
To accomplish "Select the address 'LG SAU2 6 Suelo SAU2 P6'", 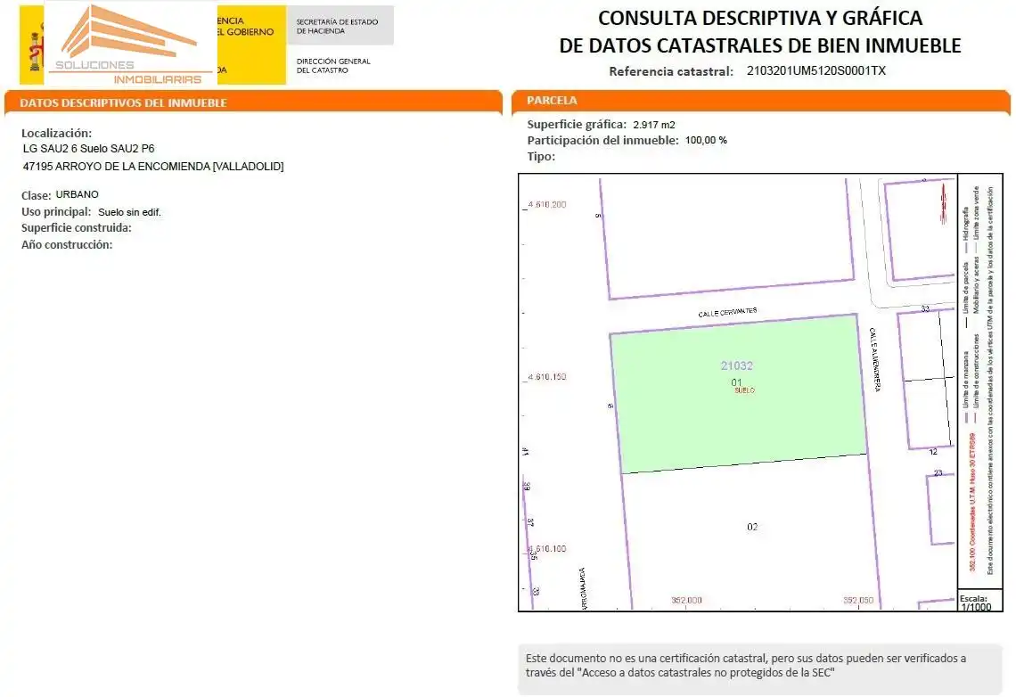I will point(89,148).
